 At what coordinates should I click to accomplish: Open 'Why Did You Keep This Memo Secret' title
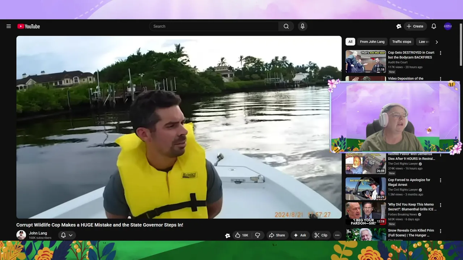pyautogui.click(x=412, y=207)
